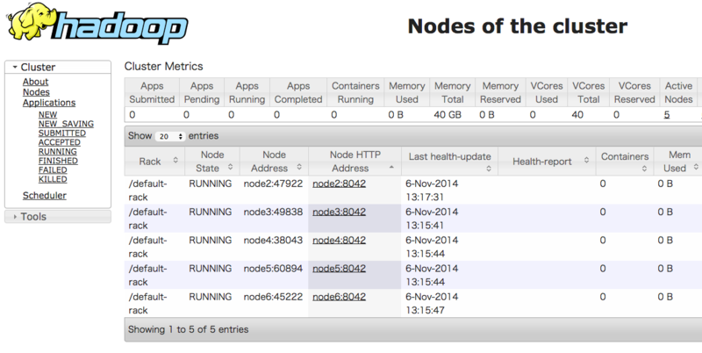Click the Apps Submitted column header
Viewport: 702px width, 353px height.
(152, 92)
